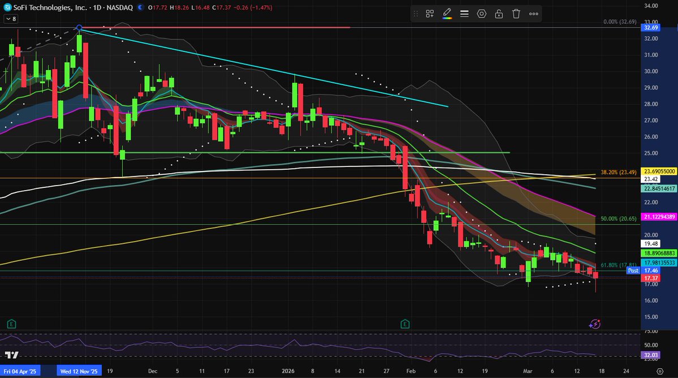This screenshot has height=378, width=678.
Task: Click the 19.48 white price label
Action: pos(651,243)
